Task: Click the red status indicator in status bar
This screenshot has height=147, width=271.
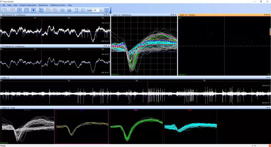Action: click(x=269, y=145)
